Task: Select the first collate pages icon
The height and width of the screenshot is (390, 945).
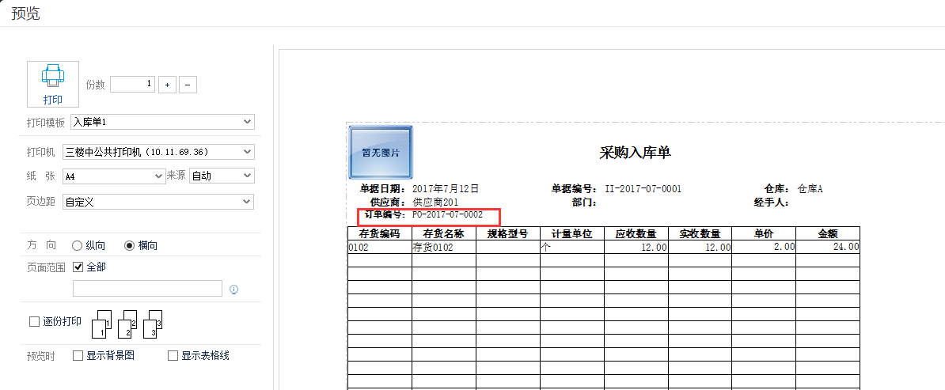Action: point(102,323)
